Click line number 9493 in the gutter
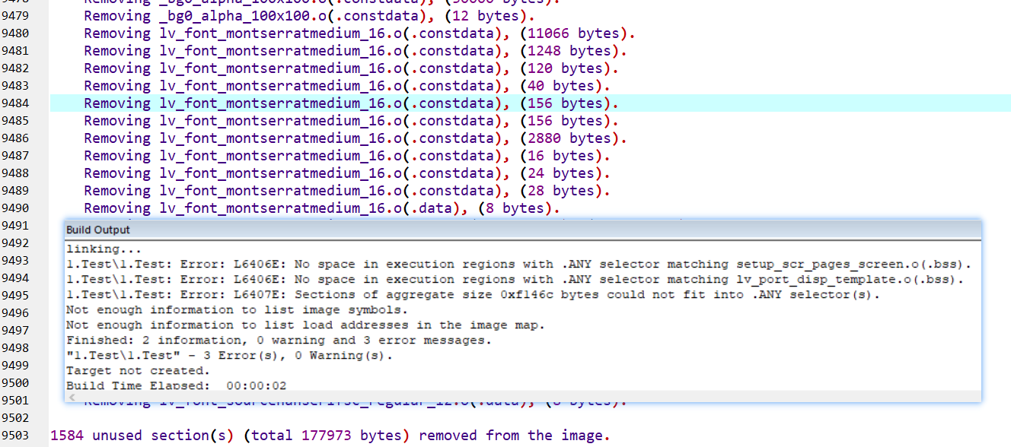 click(x=15, y=260)
